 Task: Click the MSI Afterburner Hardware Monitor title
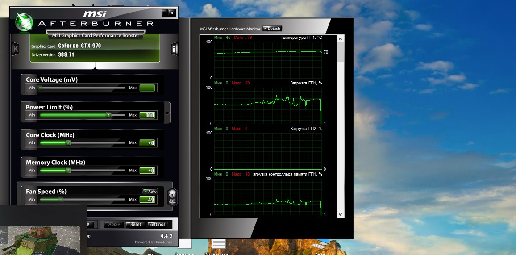(x=230, y=29)
